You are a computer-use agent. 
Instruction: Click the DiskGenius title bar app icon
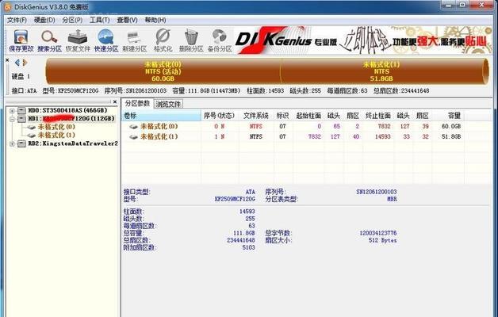tap(7, 6)
